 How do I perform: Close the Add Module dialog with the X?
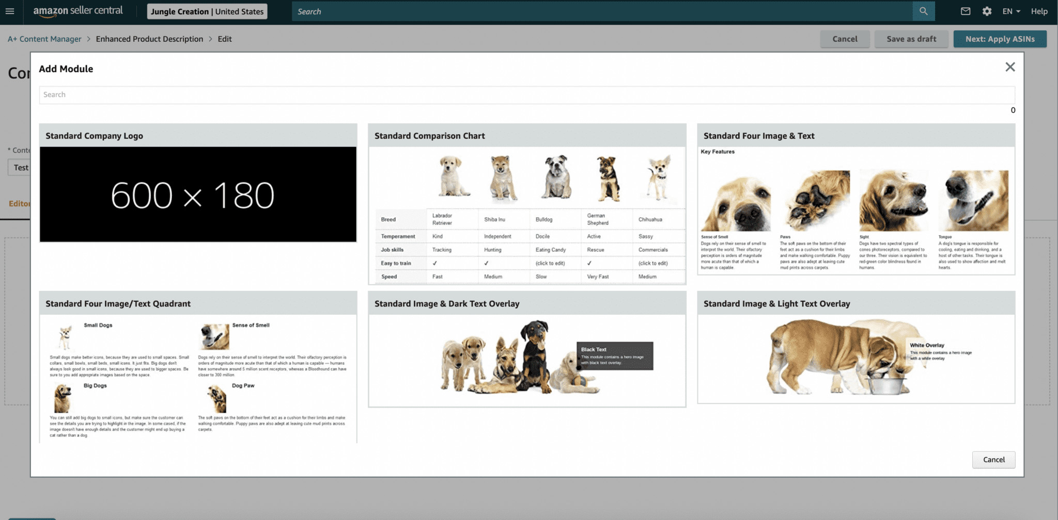coord(1010,67)
